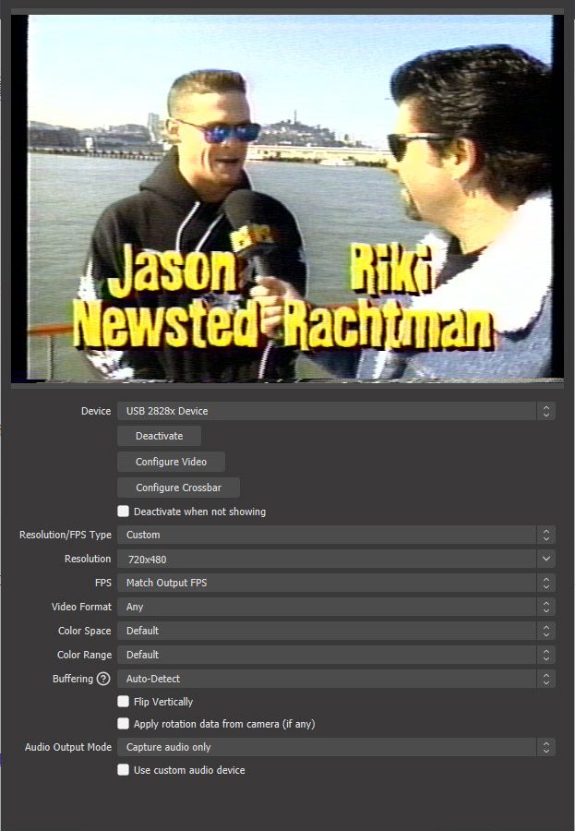Viewport: 575px width, 831px height.
Task: Expand the Resolution/FPS Type dropdown
Action: click(328, 535)
